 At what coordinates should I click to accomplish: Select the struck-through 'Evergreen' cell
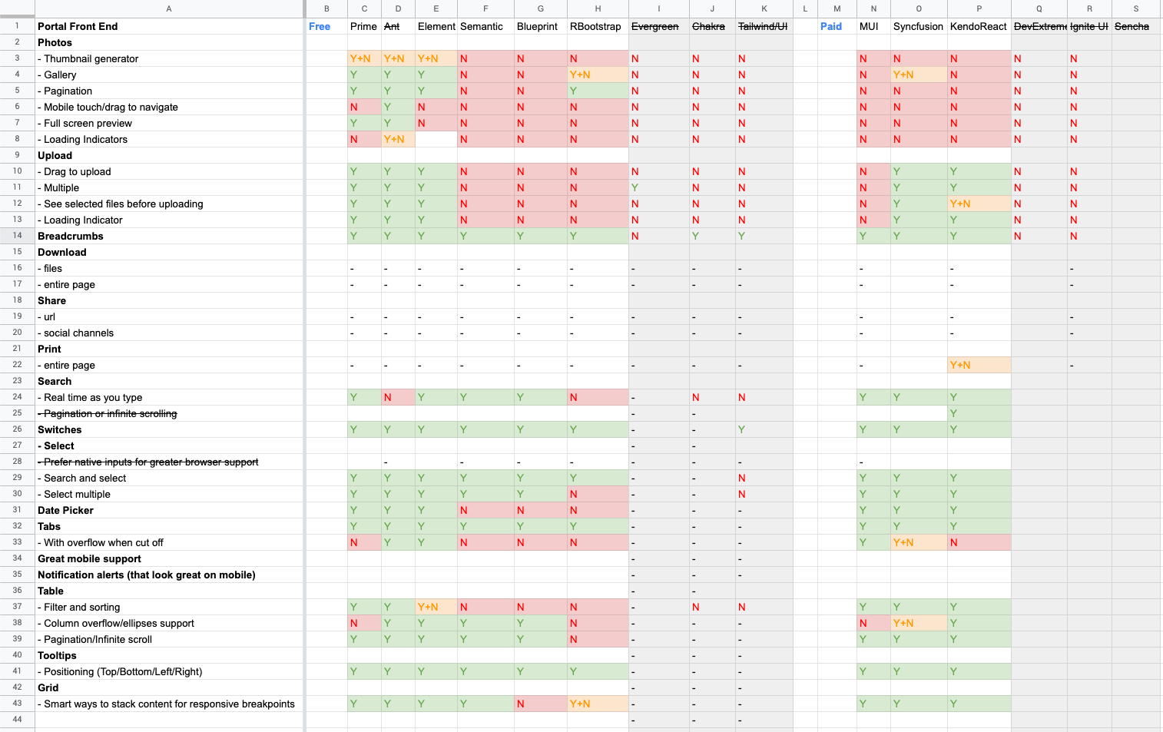[659, 26]
